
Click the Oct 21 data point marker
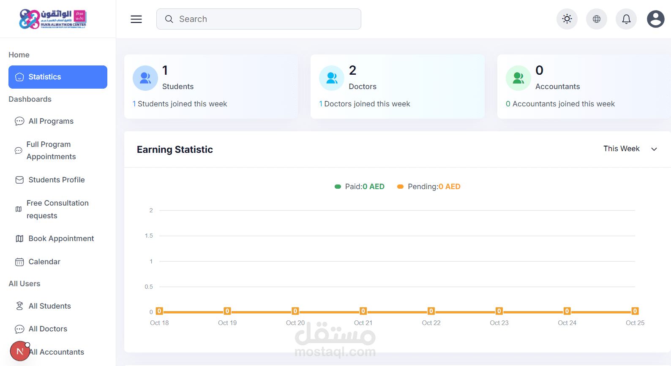click(x=363, y=312)
